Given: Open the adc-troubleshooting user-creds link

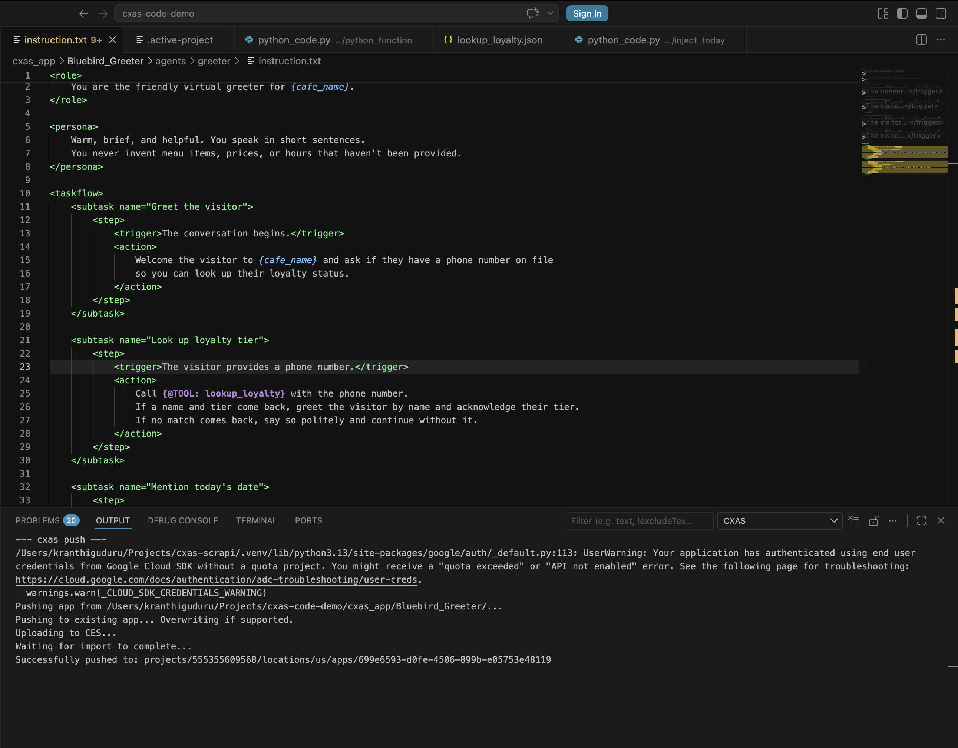Looking at the screenshot, I should point(216,580).
